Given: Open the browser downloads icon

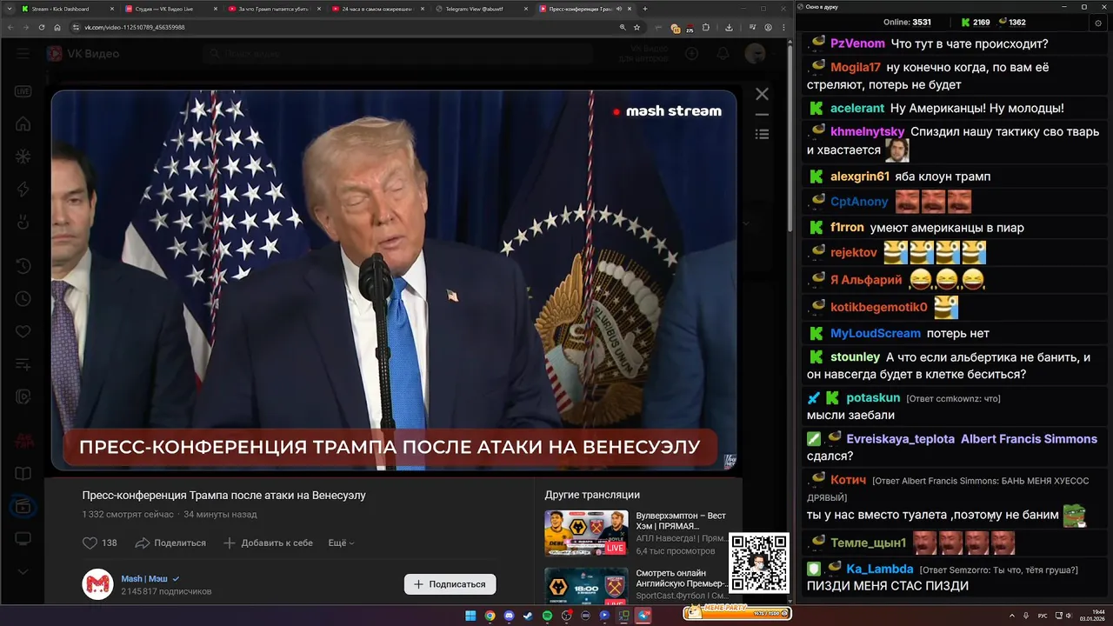Looking at the screenshot, I should (729, 27).
